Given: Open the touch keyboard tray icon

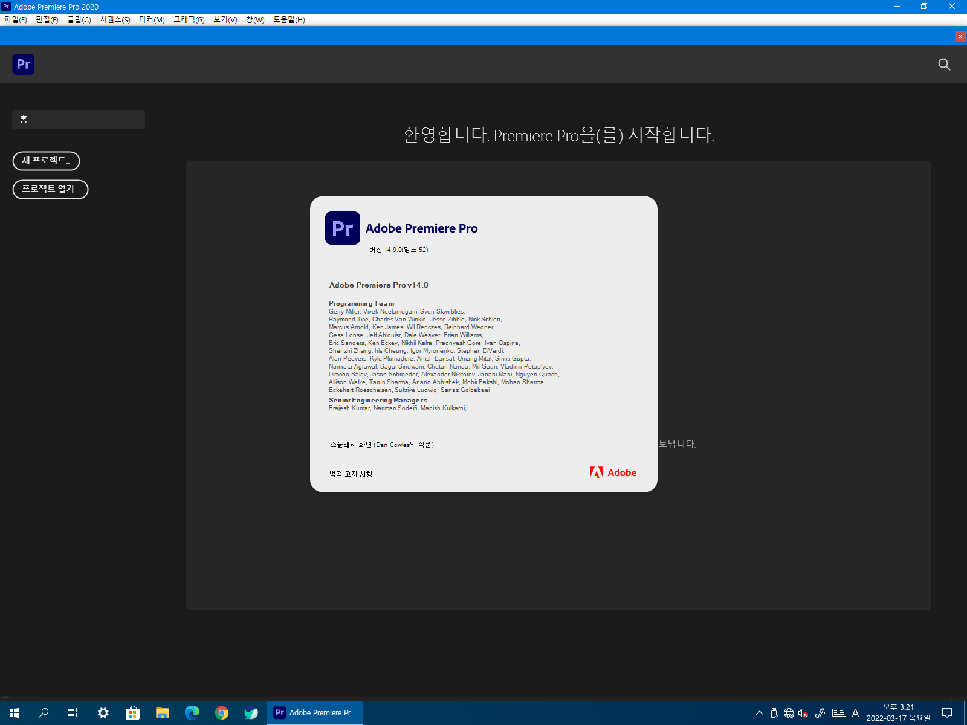Looking at the screenshot, I should click(839, 713).
